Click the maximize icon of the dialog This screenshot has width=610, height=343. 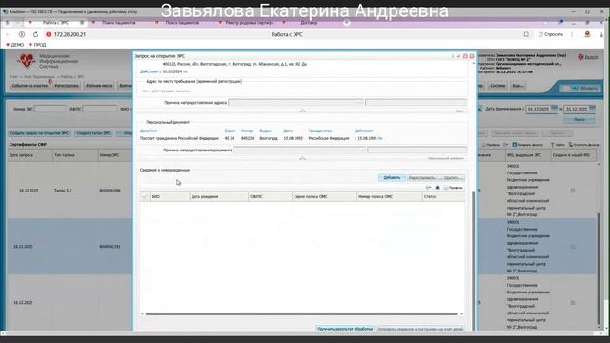[465, 56]
